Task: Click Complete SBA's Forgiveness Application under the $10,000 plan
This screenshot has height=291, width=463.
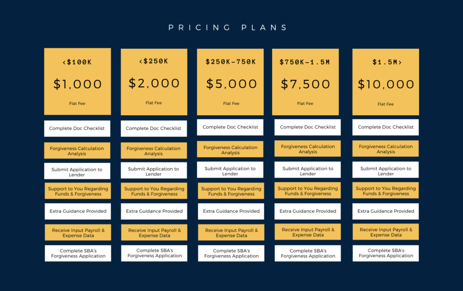Action: (386, 253)
